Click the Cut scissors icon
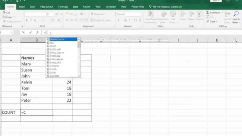Viewport: 242px width, 136px height. [4, 12]
